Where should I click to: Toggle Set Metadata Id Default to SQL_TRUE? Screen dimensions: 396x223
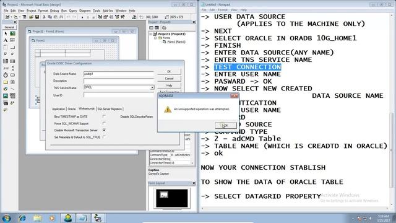click(x=104, y=137)
